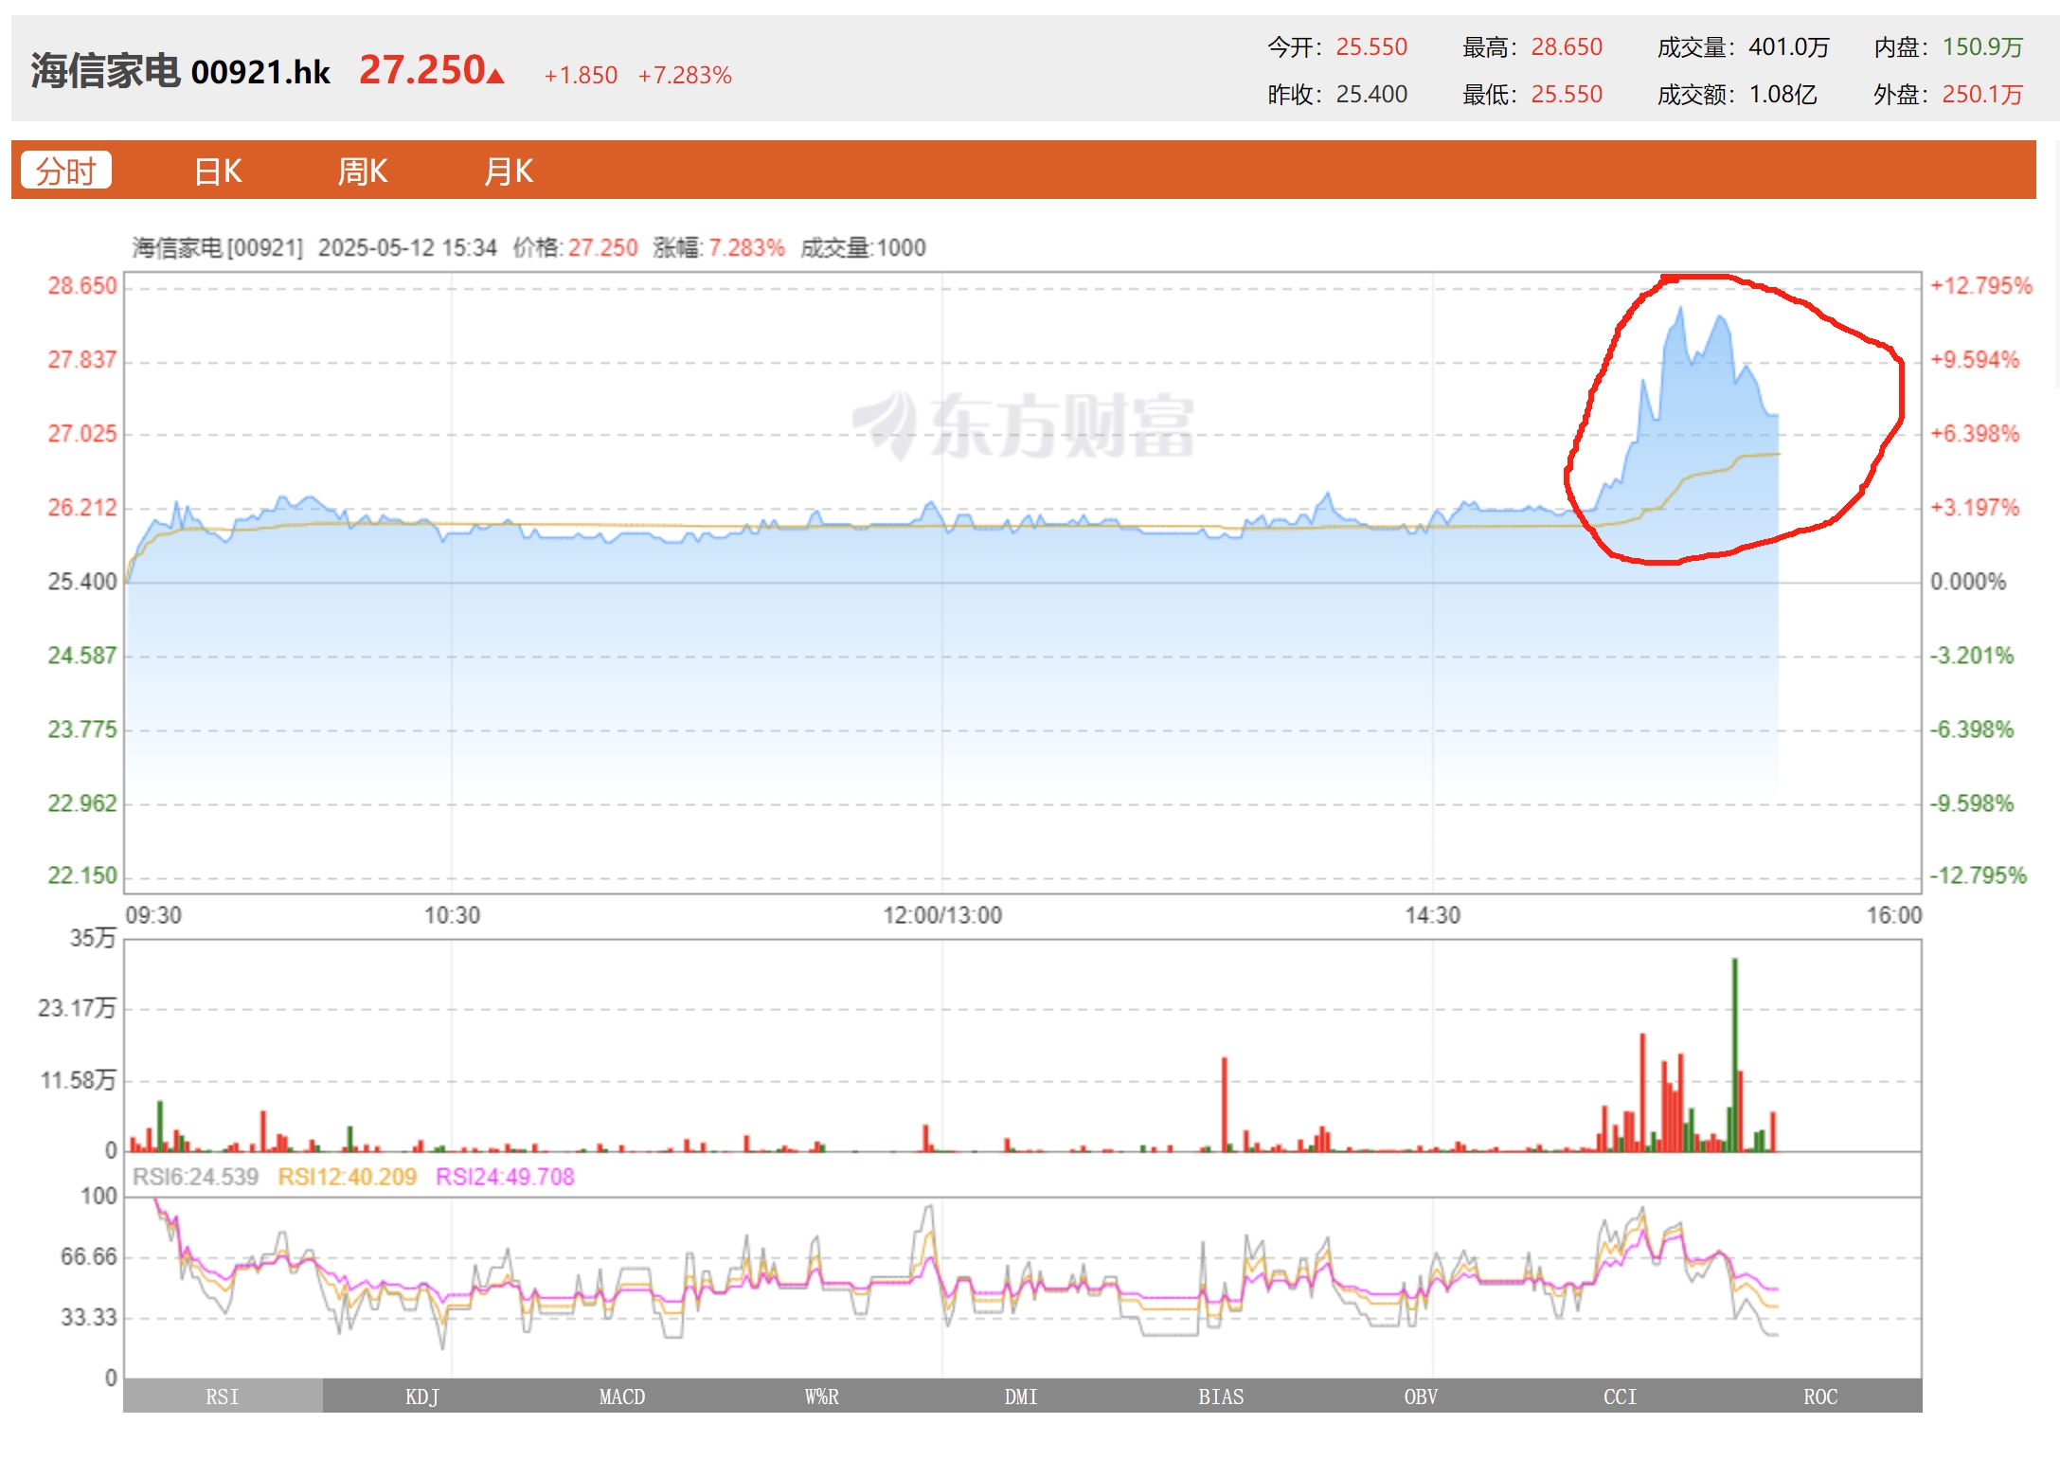Image resolution: width=2060 pixels, height=1460 pixels.
Task: Click the 内盘 value 150.9万
Action: tap(1982, 46)
